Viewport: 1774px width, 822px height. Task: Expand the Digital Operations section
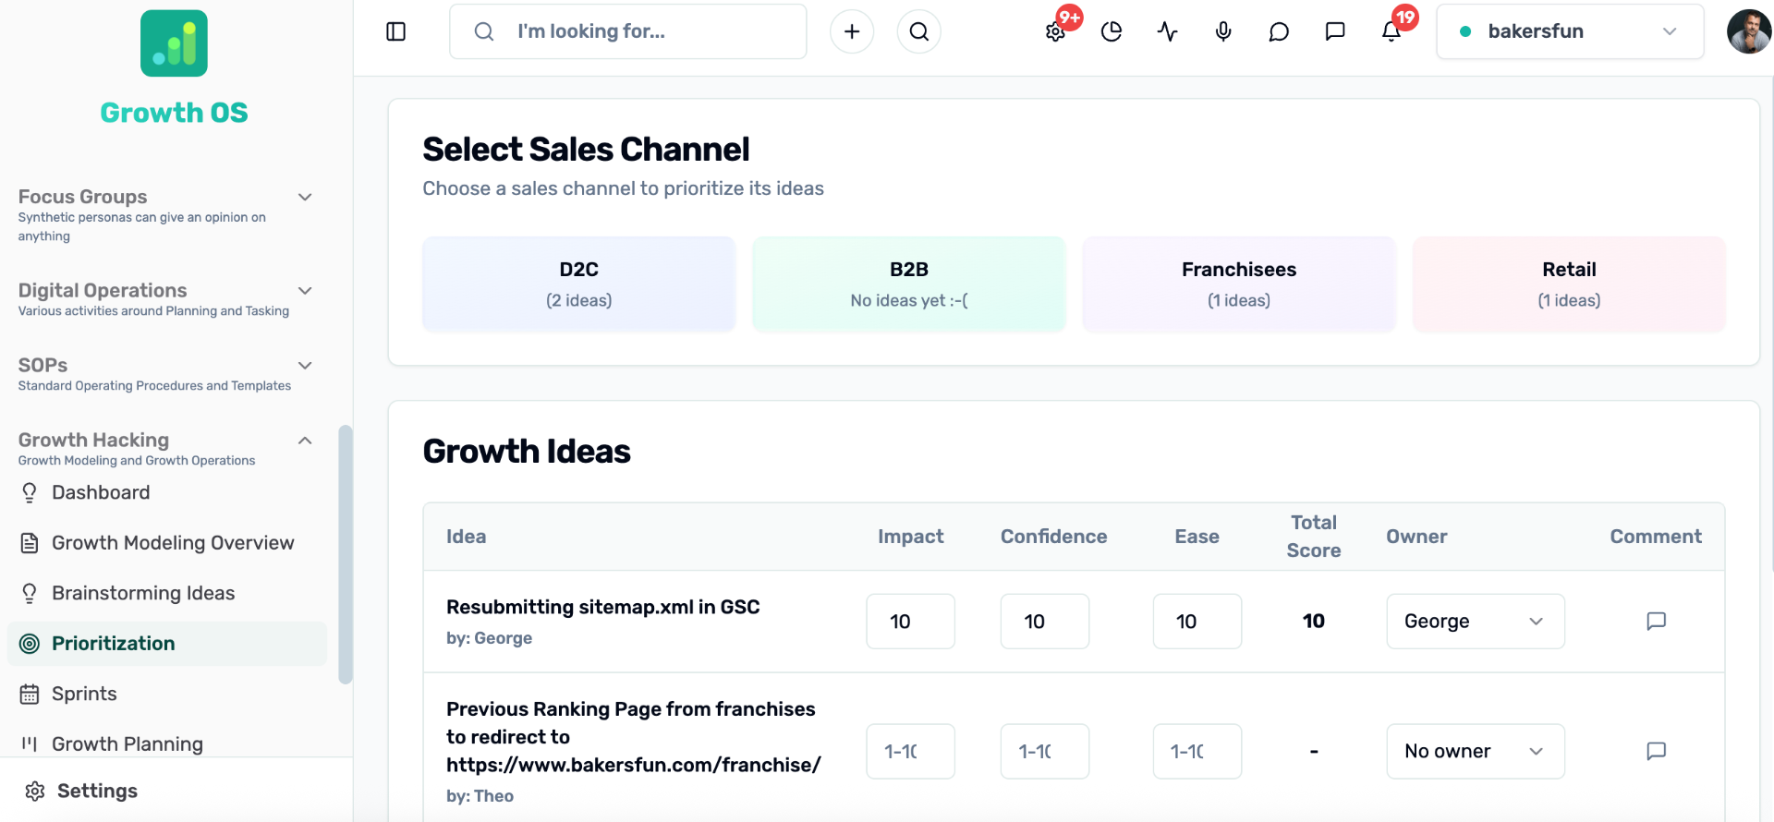pyautogui.click(x=166, y=299)
